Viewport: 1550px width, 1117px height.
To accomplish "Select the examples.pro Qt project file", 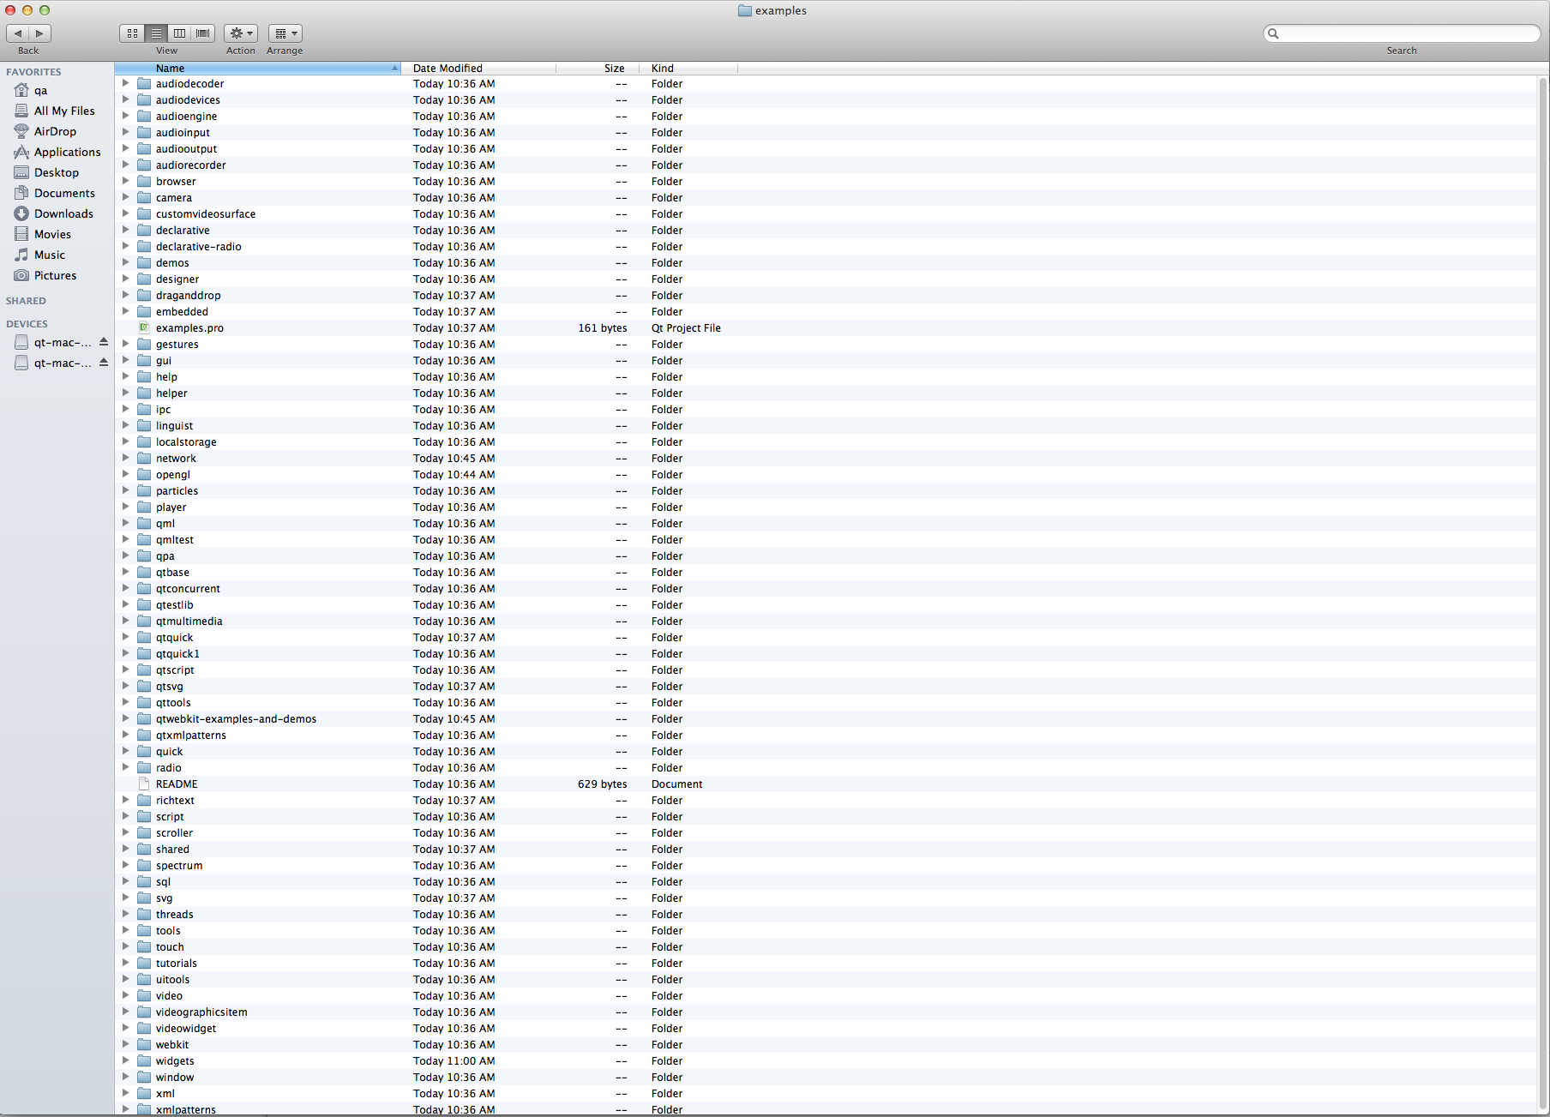I will [189, 328].
